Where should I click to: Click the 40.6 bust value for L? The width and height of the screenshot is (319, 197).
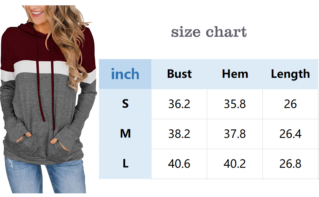(x=179, y=164)
